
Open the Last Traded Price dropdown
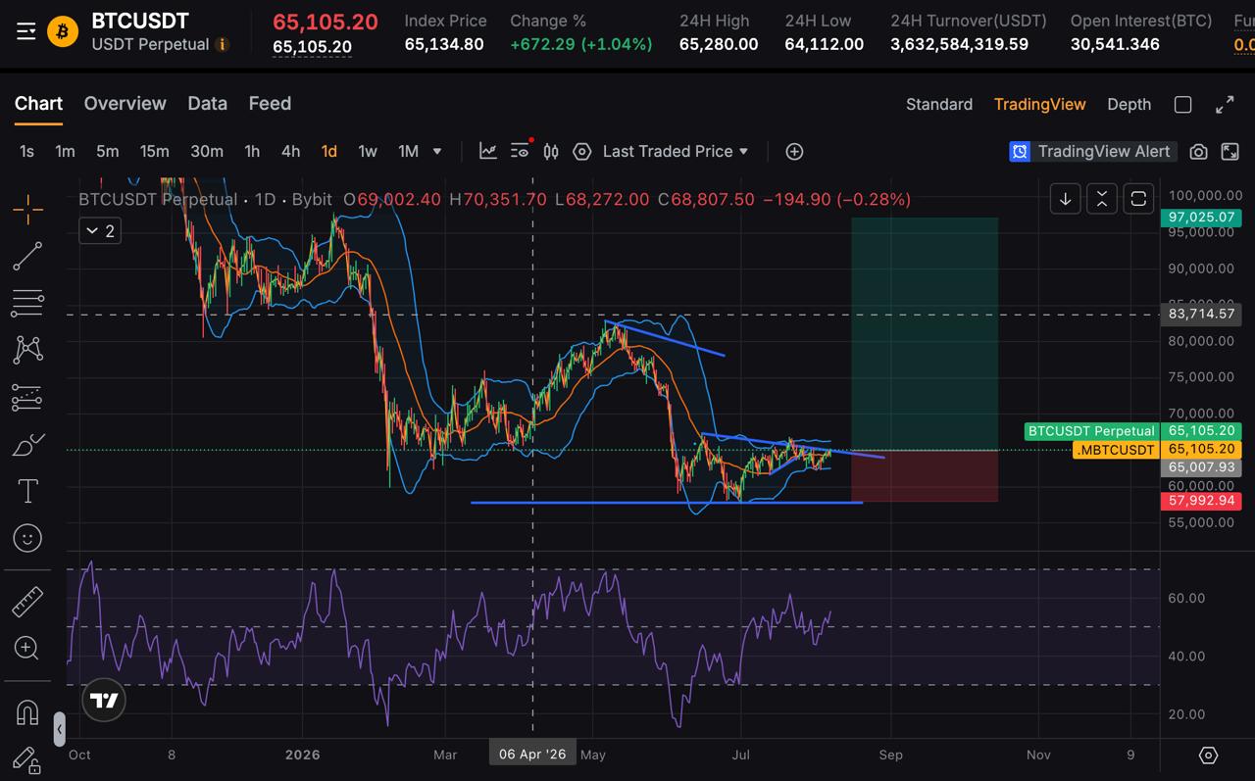(x=676, y=151)
